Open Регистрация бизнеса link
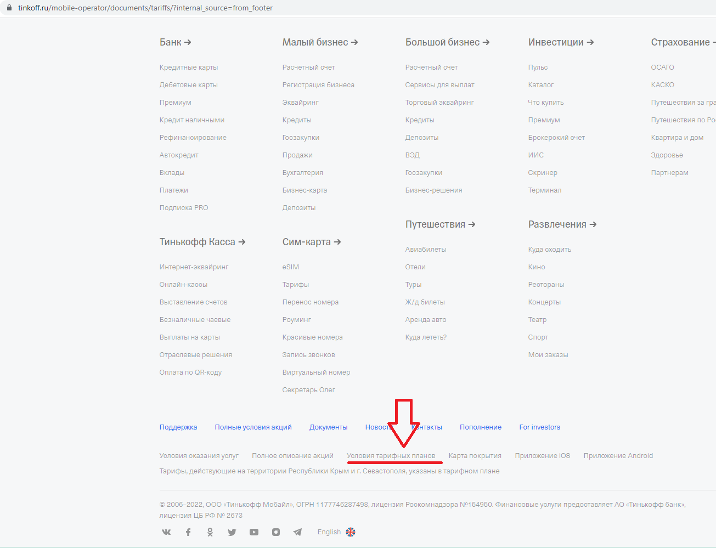This screenshot has height=548, width=716. 318,85
